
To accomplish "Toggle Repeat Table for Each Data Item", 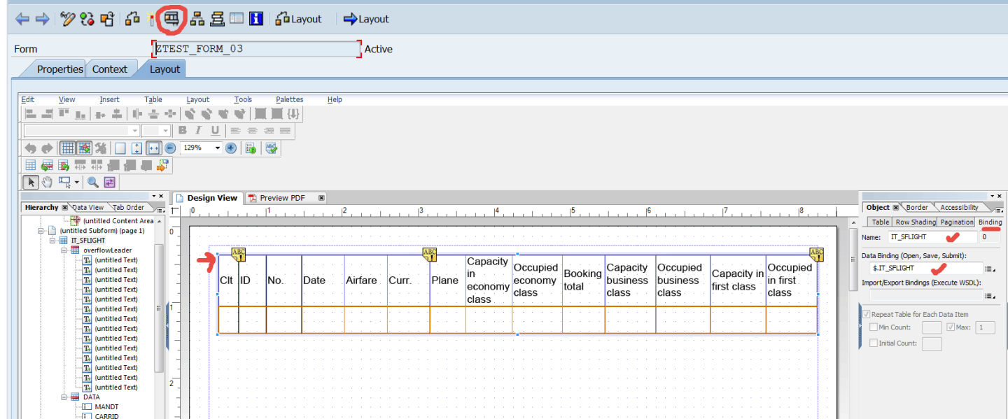I will [867, 314].
